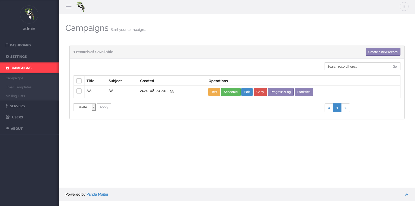Click the panda logo in top bar

pyautogui.click(x=81, y=7)
